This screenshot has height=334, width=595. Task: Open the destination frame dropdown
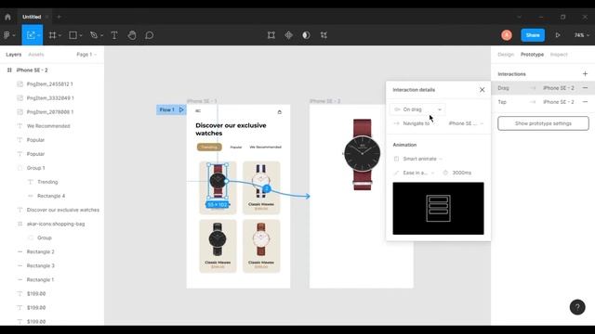(x=466, y=123)
